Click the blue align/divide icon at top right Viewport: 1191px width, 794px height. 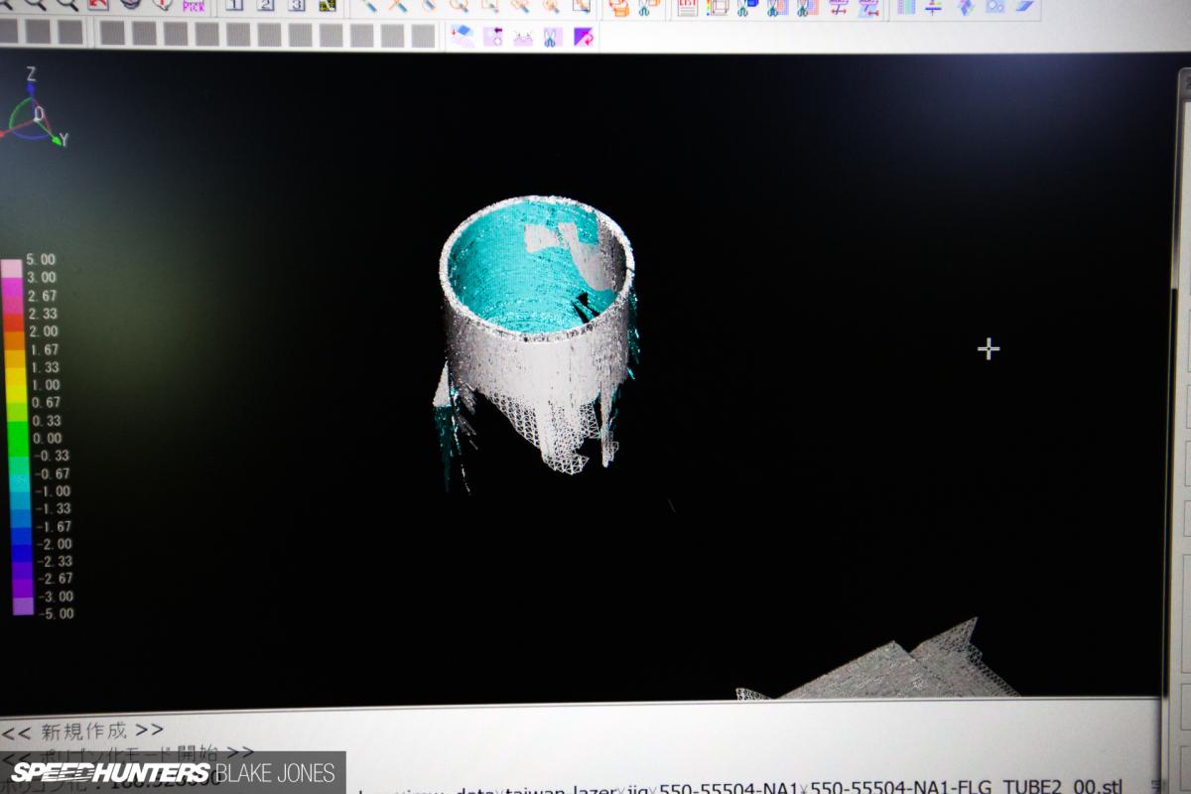(x=934, y=6)
